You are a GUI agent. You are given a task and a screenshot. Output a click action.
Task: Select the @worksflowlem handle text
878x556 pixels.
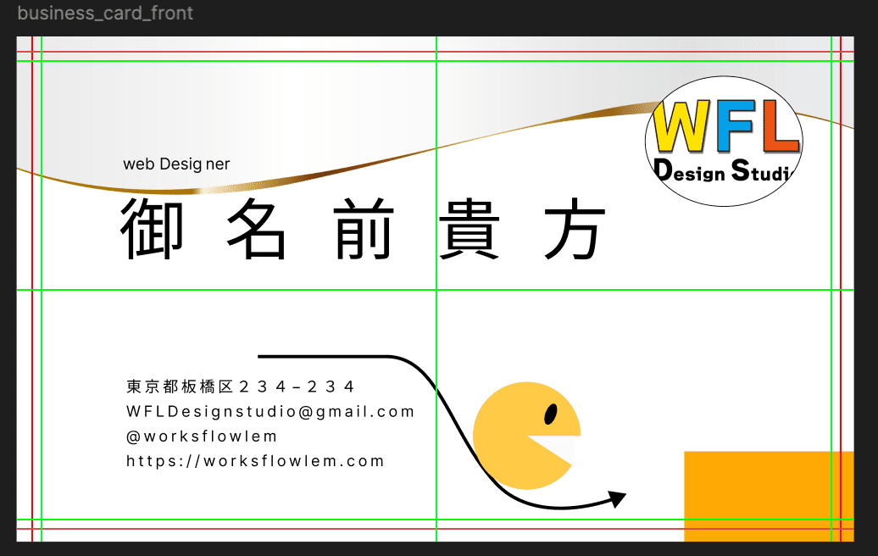[202, 436]
